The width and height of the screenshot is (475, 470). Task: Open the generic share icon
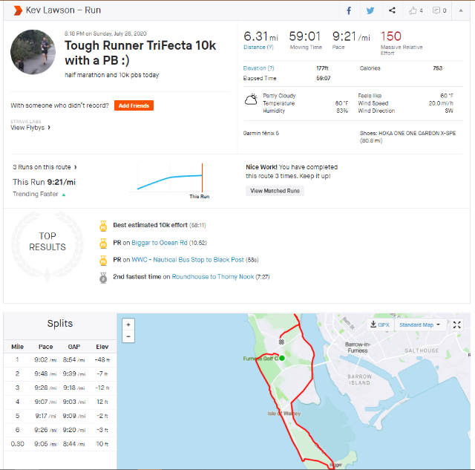[x=392, y=10]
